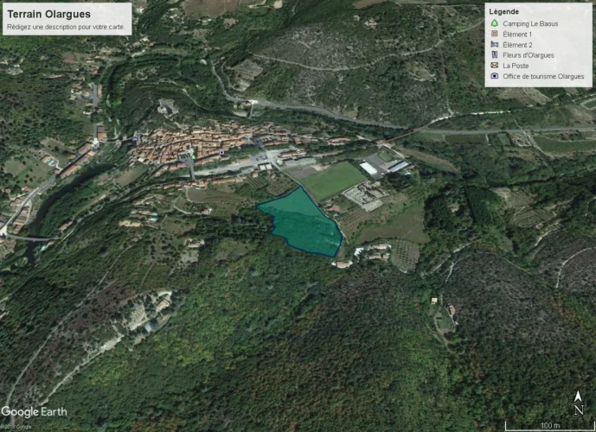Click the 'La Poste' legend label
This screenshot has height=432, width=596.
(x=516, y=66)
